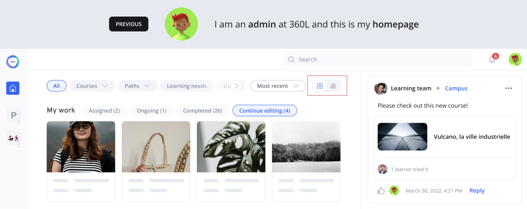Image resolution: width=527 pixels, height=209 pixels.
Task: Expand the Courses filter dropdown
Action: click(92, 86)
